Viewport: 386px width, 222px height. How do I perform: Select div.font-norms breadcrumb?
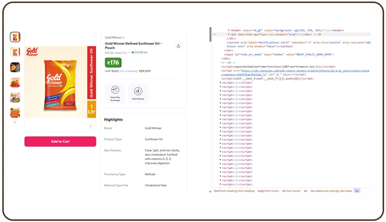click(x=291, y=191)
